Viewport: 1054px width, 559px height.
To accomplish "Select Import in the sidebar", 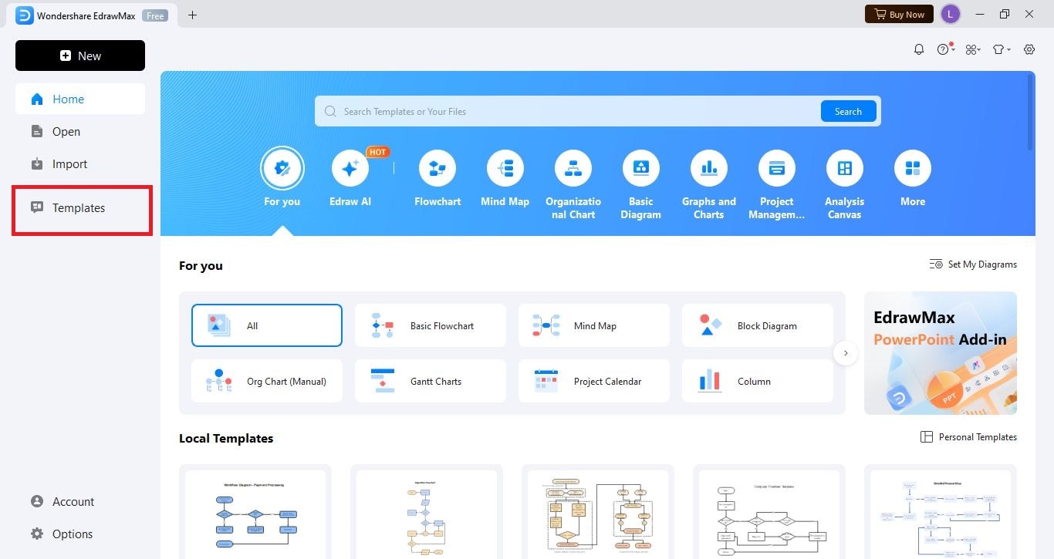I will (80, 163).
